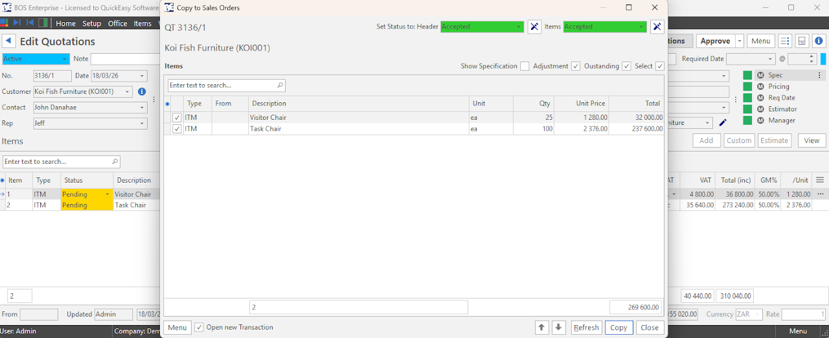Screen dimensions: 829x338
Task: Click the Note input field
Action: (x=125, y=59)
